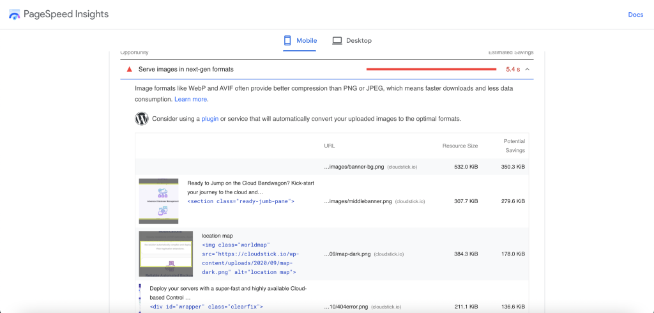Screen dimensions: 654x313
Task: Click the mobile phone icon
Action: click(x=289, y=40)
